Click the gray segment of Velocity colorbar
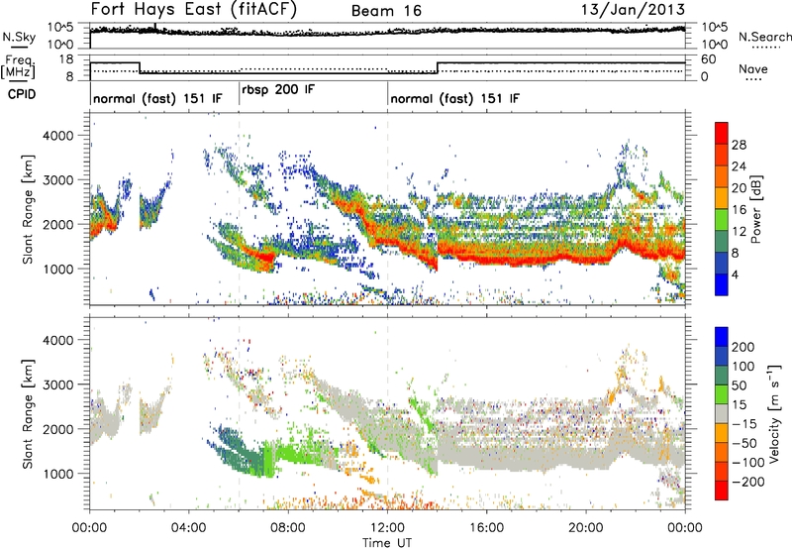Screen dimensions: 792x549 click(722, 413)
